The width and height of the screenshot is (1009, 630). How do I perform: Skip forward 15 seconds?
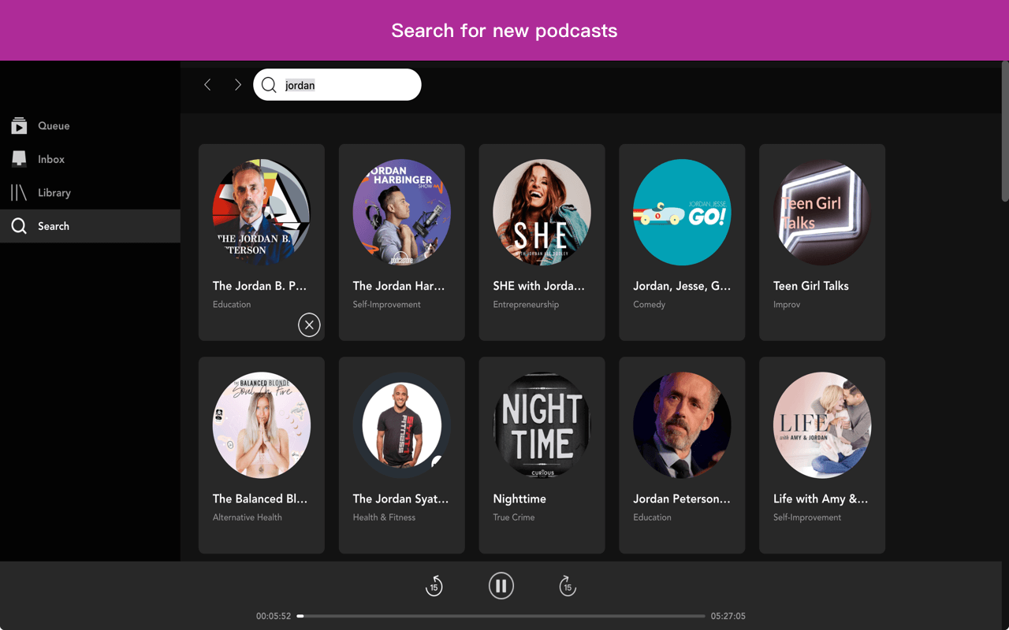coord(568,586)
